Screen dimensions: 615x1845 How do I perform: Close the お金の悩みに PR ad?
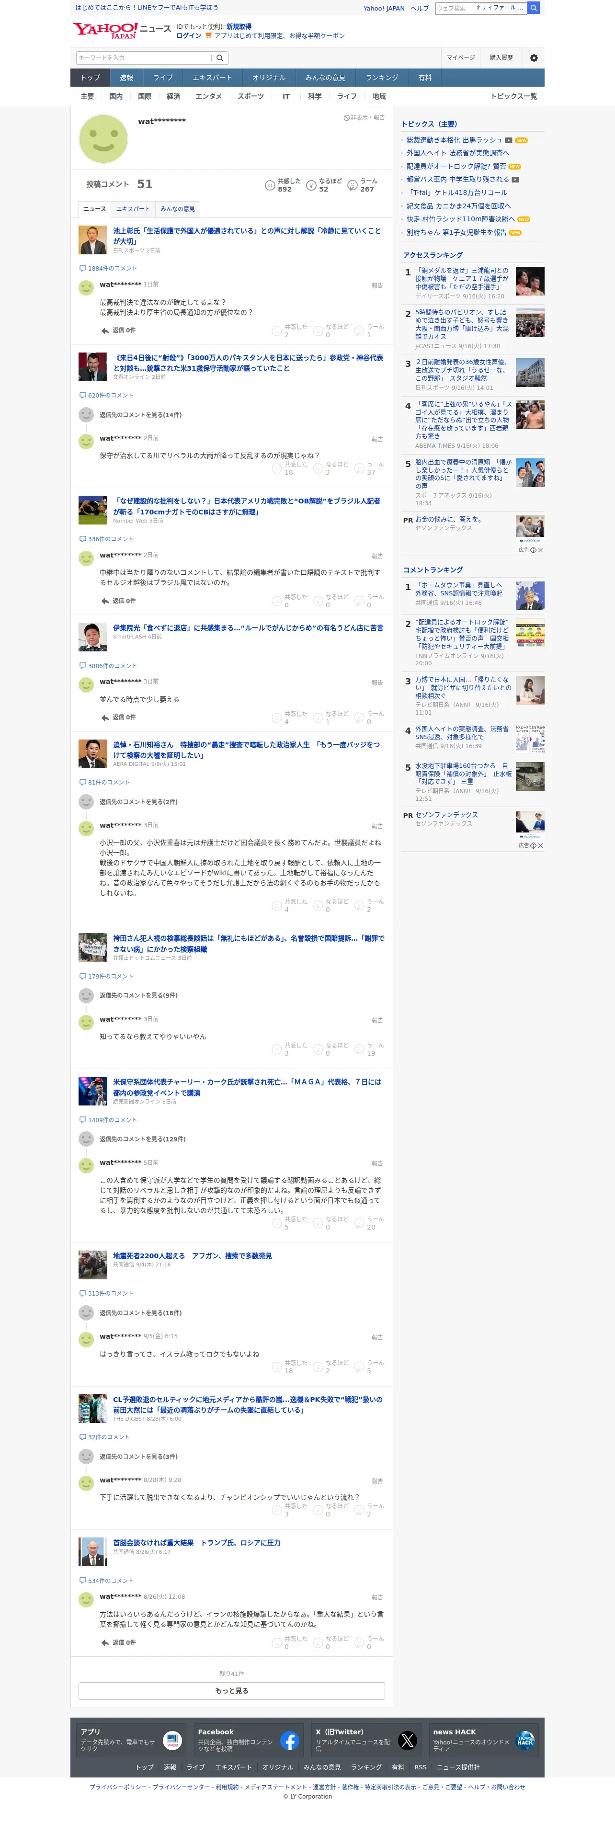pyautogui.click(x=541, y=550)
